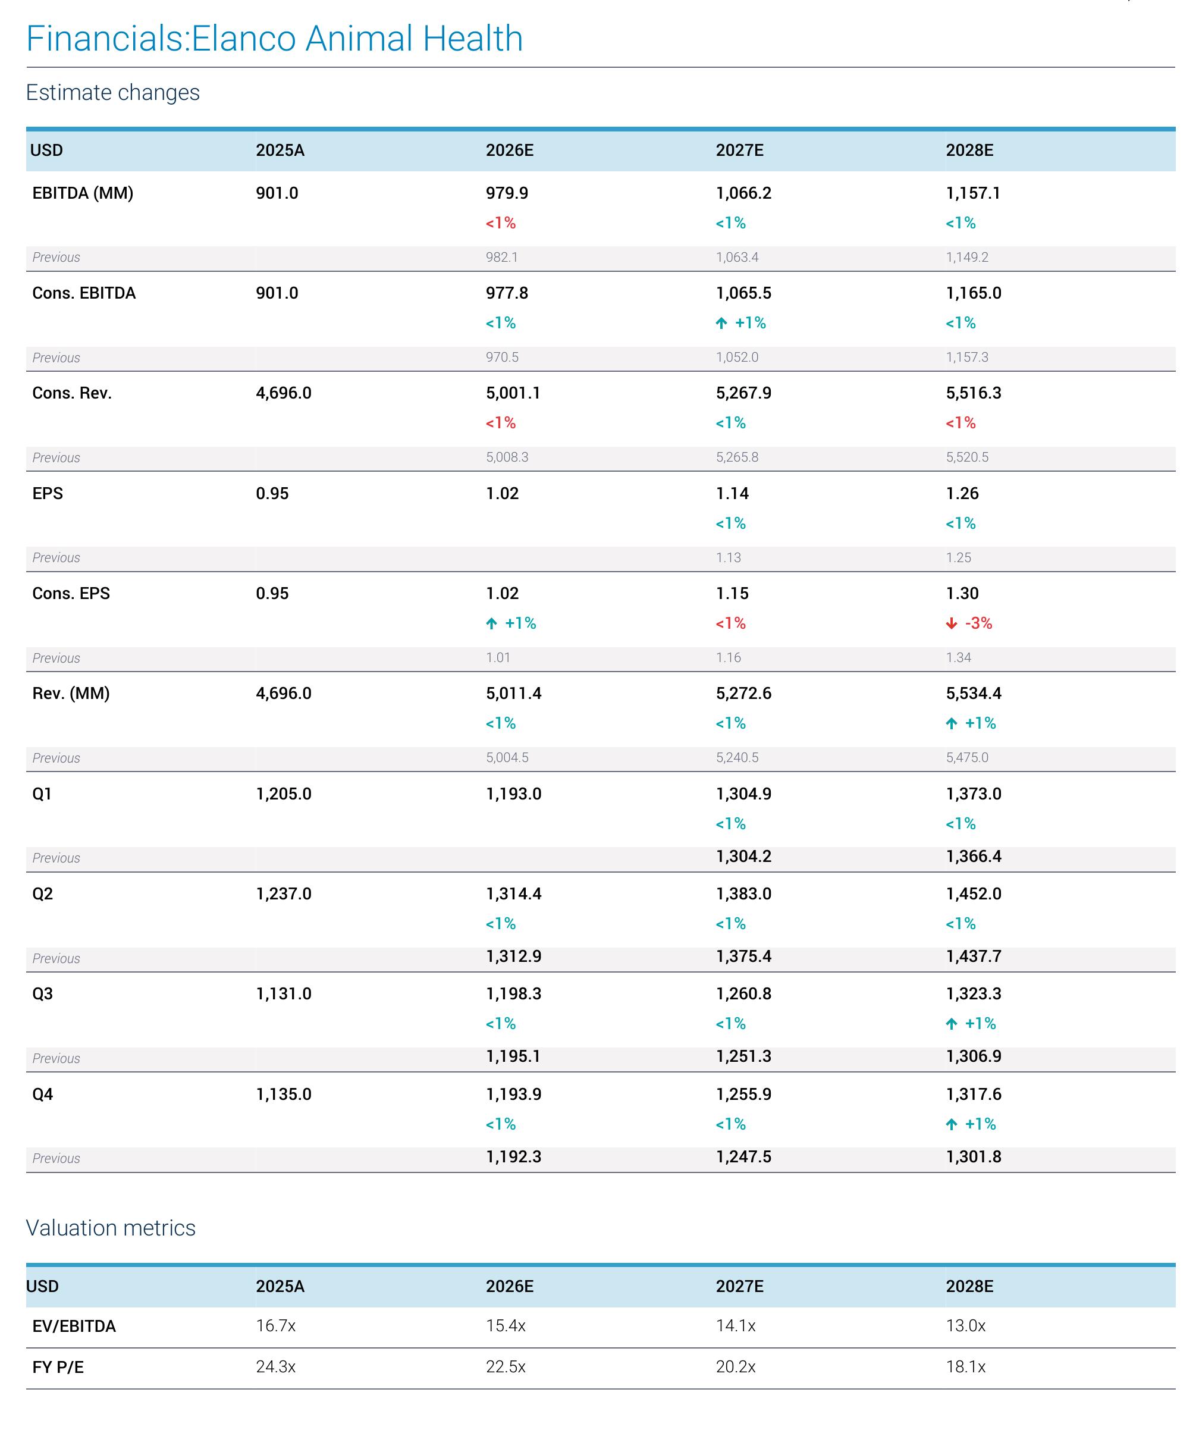Click the up arrow beside Cons. EBITDA 2027E +1%
The image size is (1199, 1455).
721,322
